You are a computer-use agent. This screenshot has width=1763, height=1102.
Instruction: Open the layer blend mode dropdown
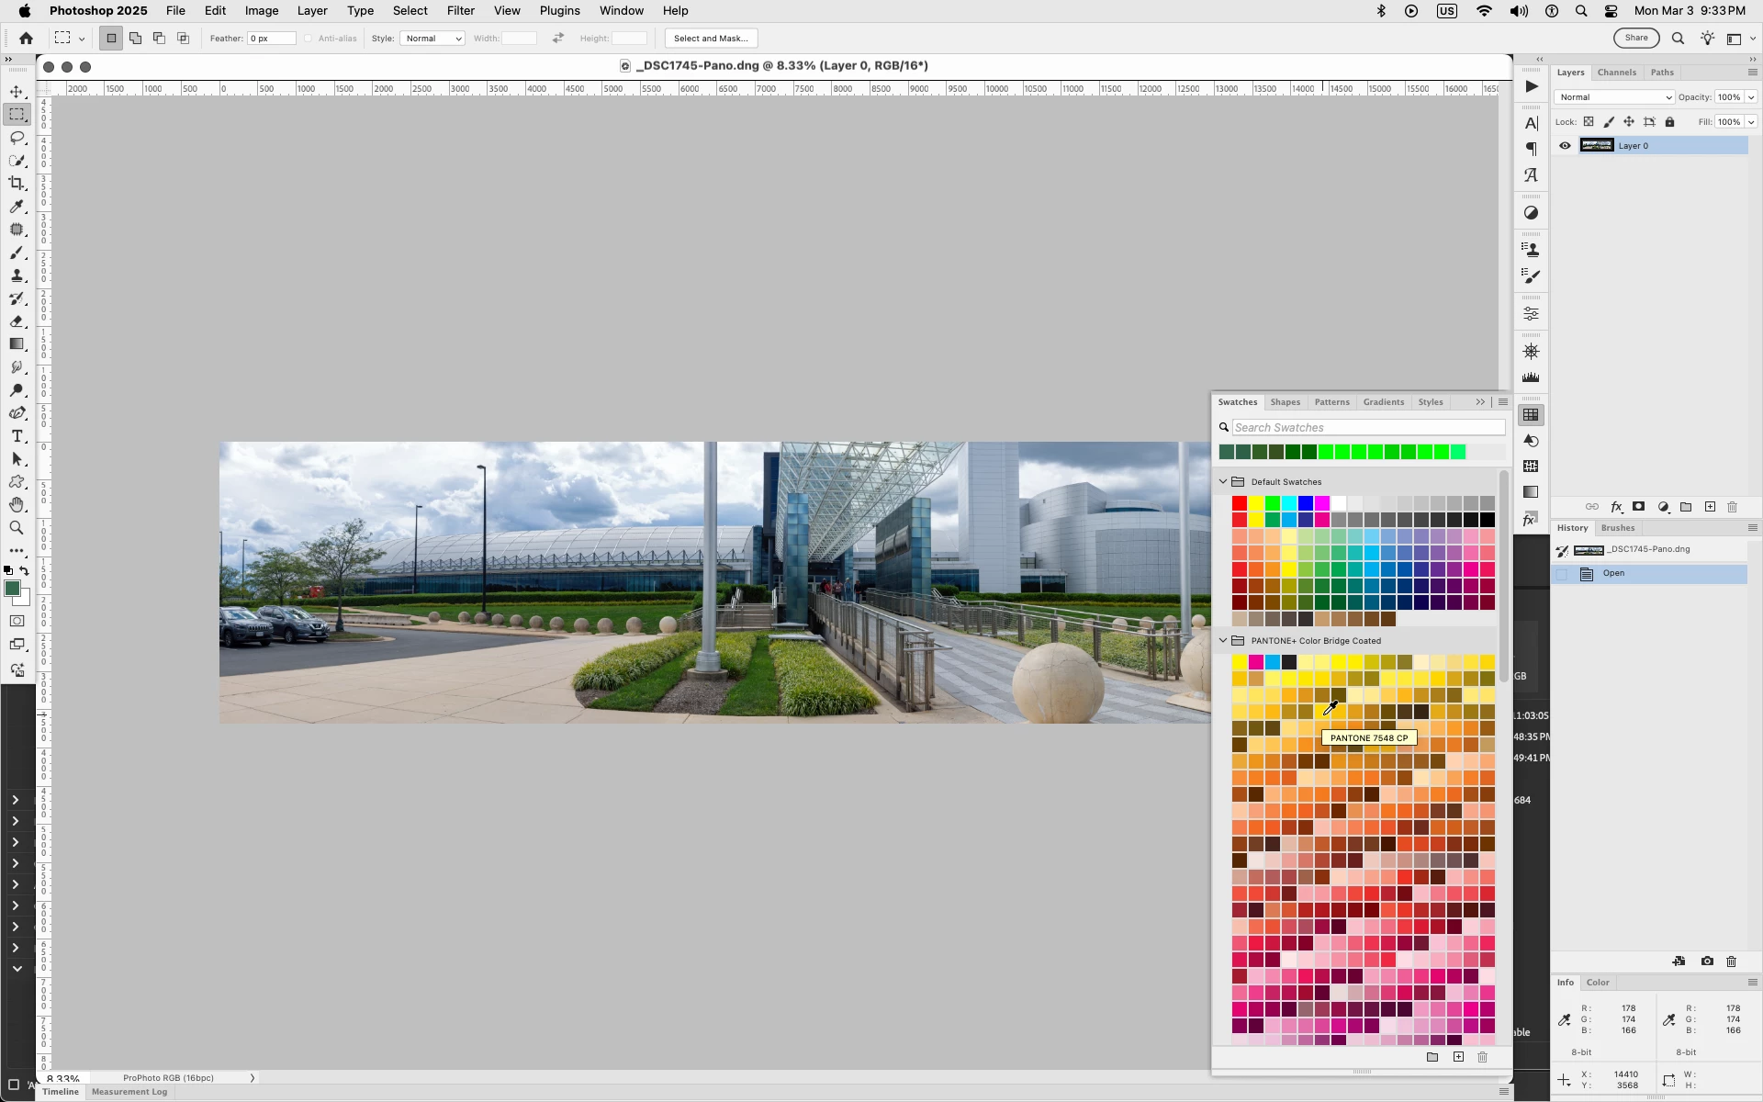point(1613,97)
